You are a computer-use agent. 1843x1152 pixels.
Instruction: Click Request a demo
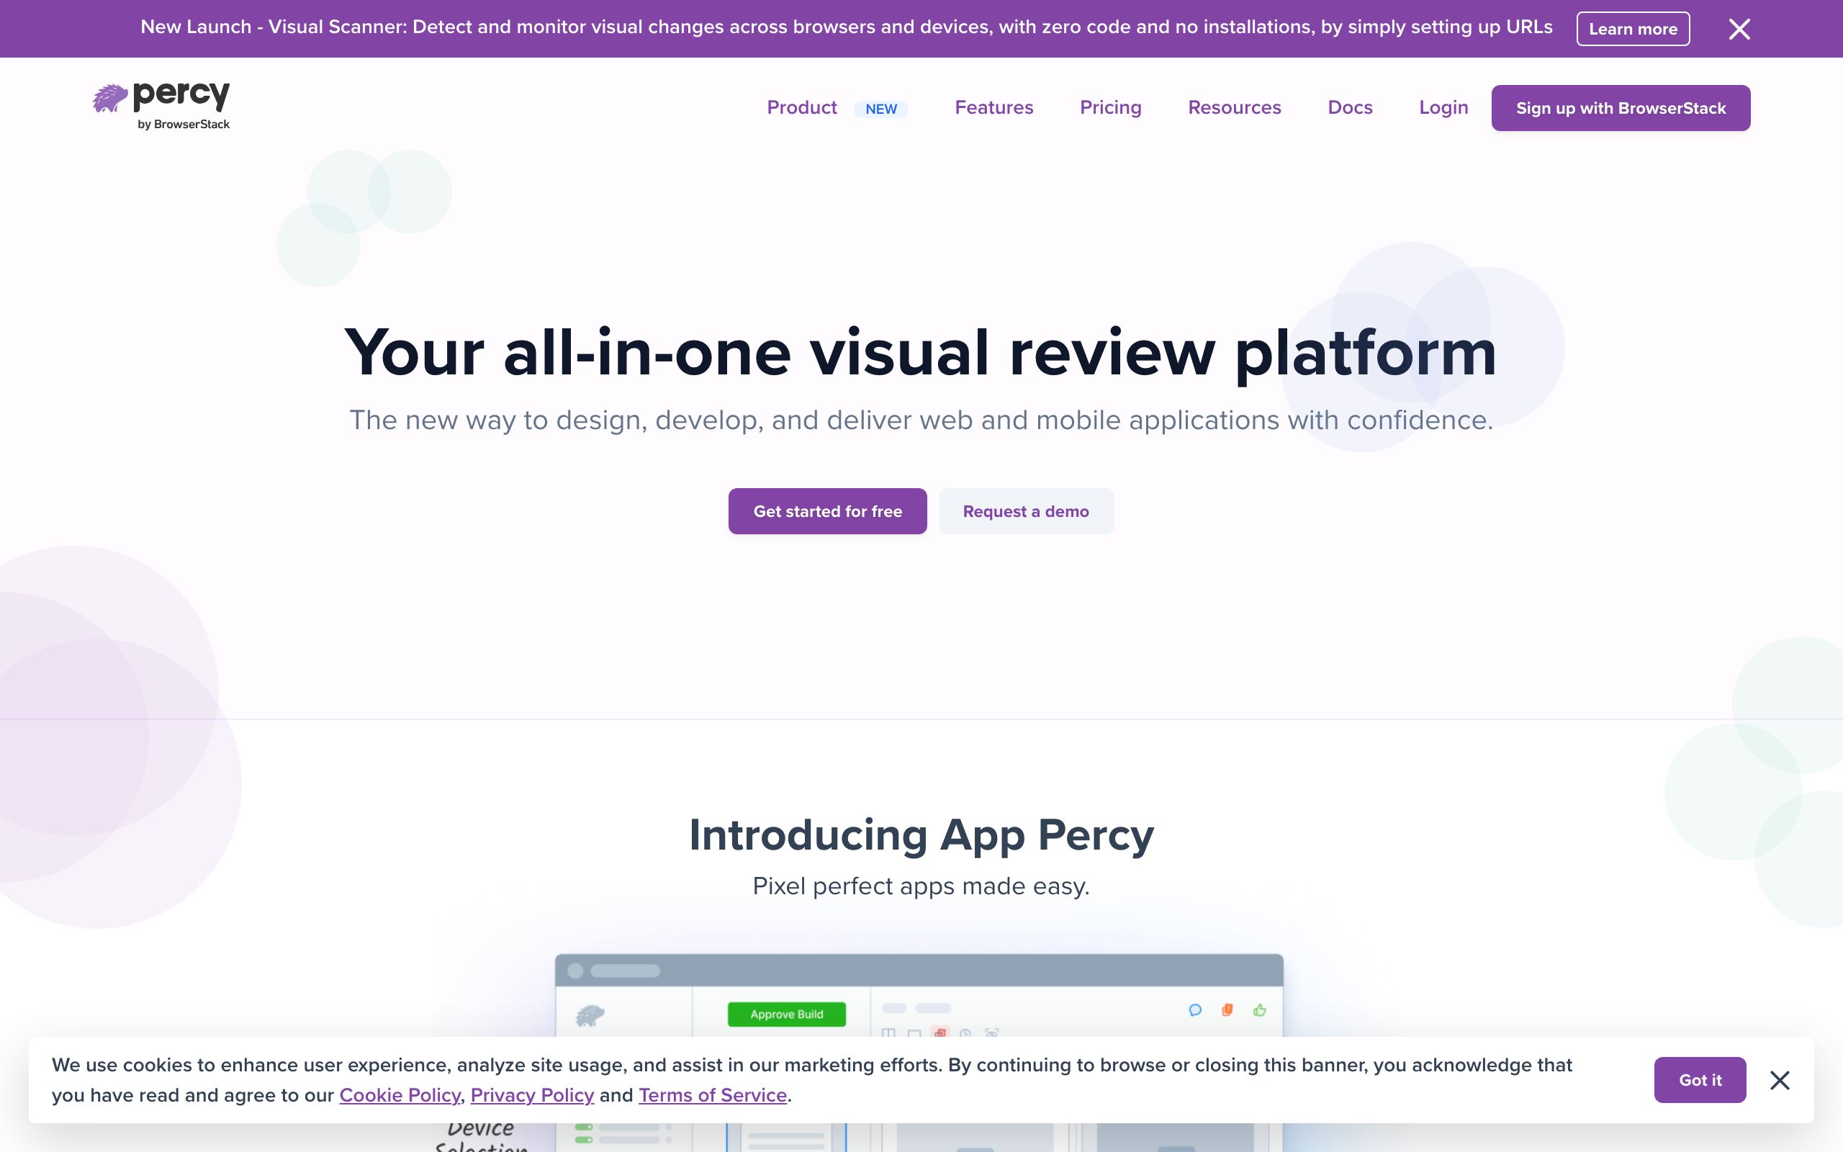[1026, 511]
